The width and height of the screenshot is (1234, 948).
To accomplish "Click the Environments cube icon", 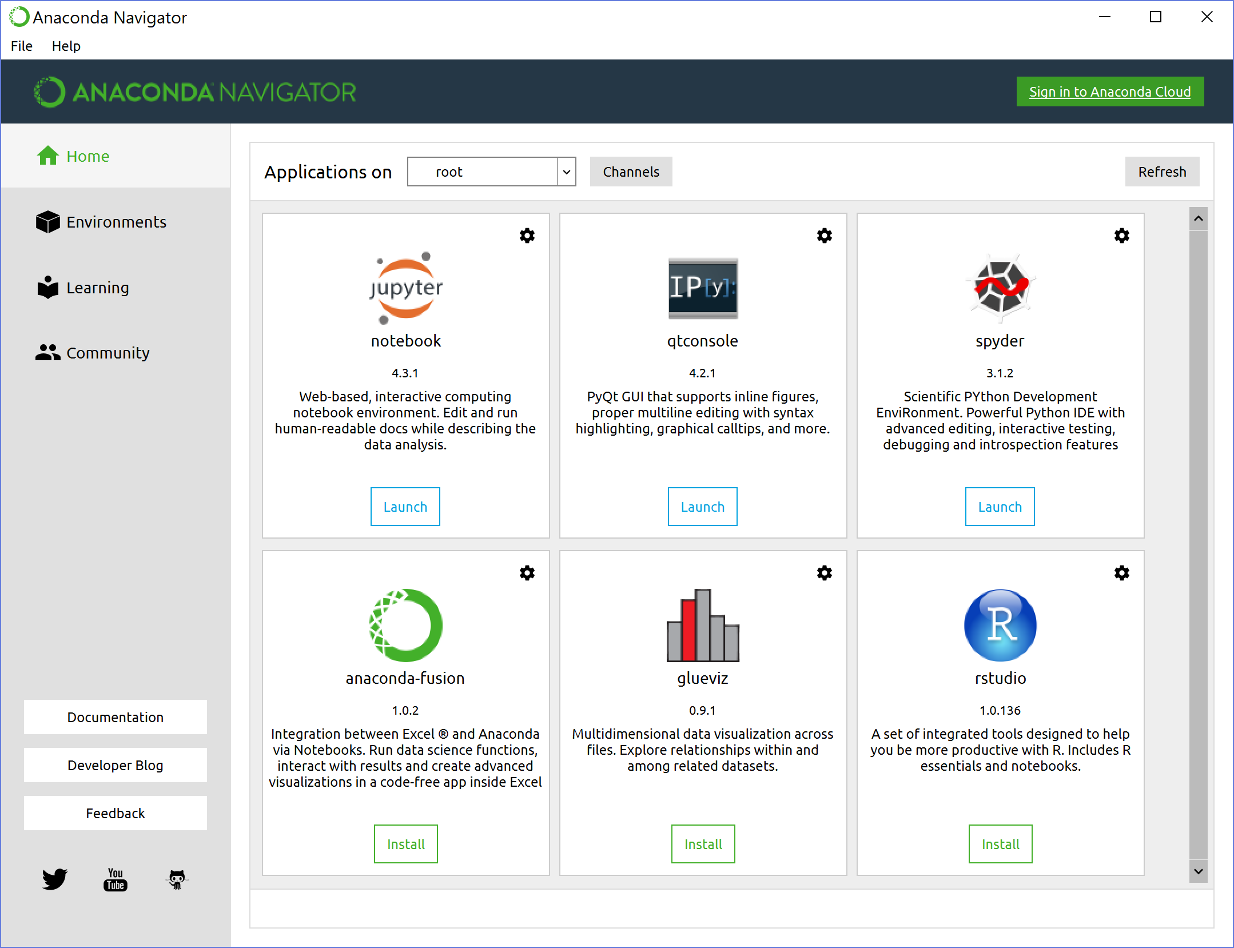I will [47, 222].
